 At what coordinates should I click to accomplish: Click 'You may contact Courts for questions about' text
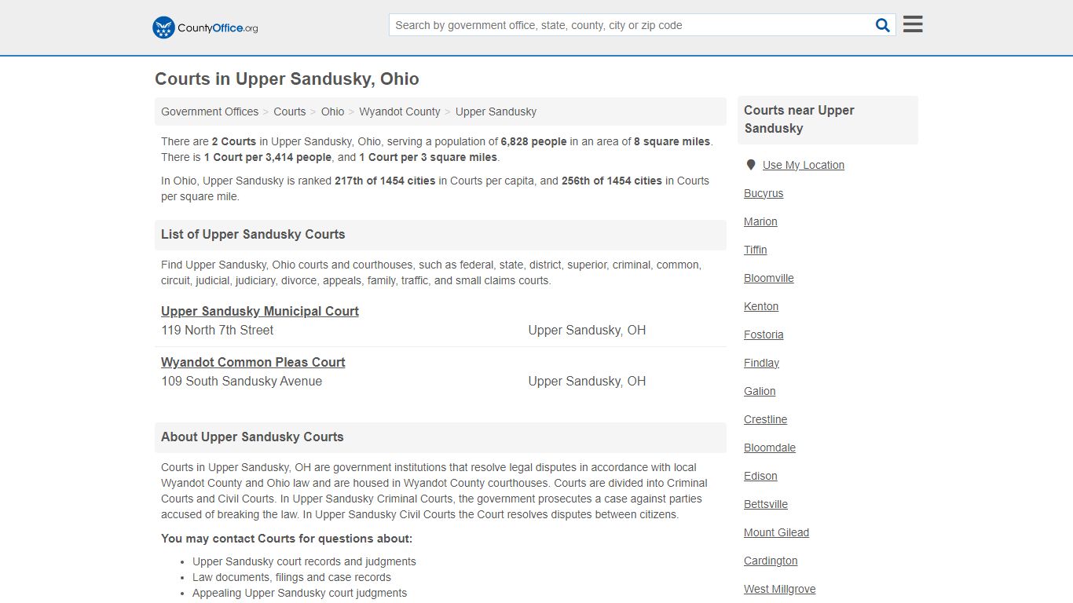click(287, 539)
